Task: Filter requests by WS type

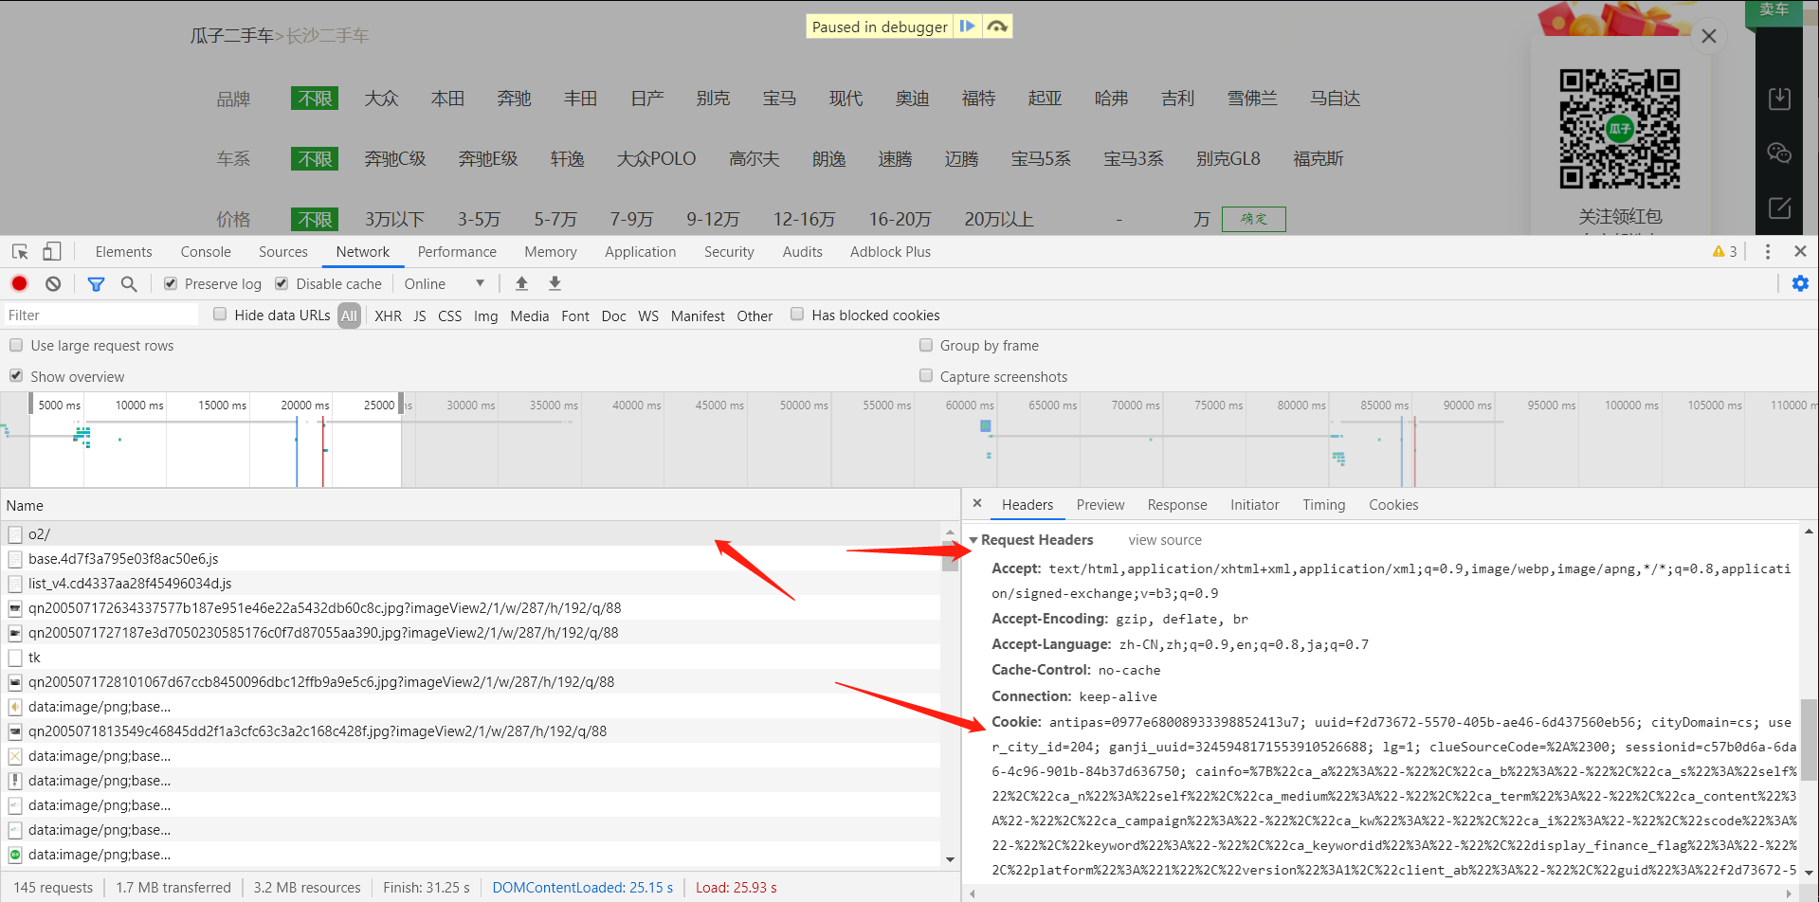Action: (x=648, y=316)
